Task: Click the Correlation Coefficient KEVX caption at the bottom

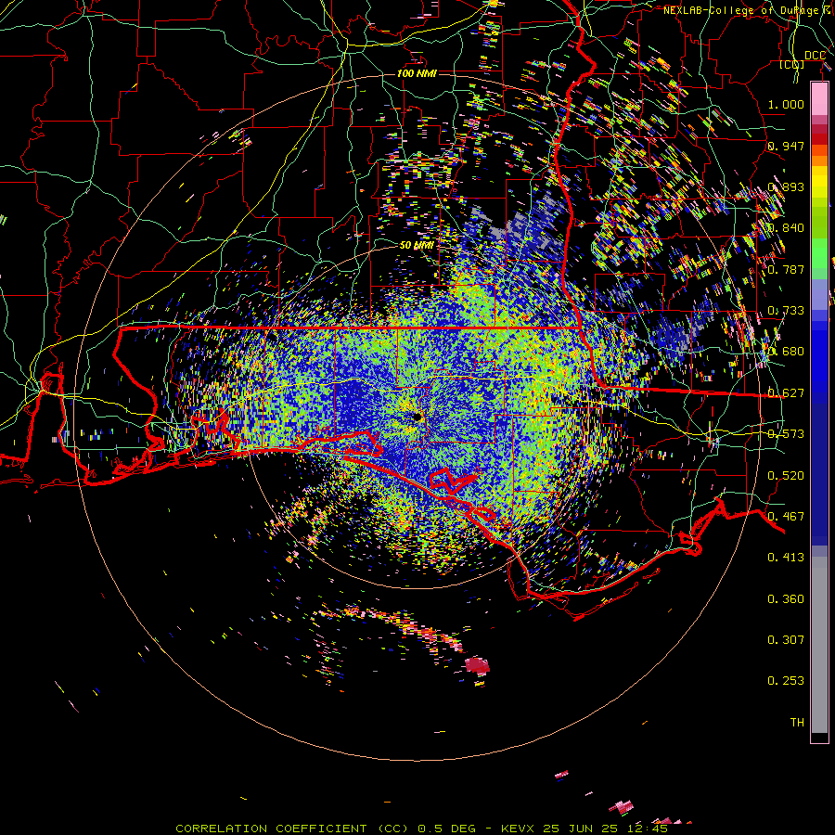Action: click(421, 829)
